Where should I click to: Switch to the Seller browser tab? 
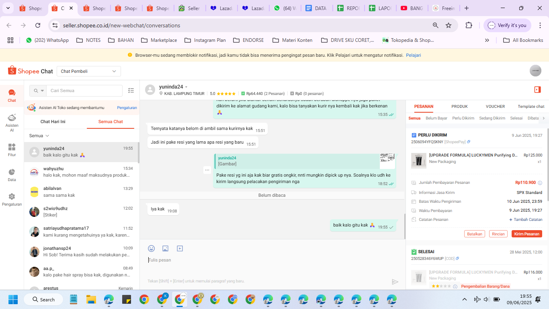189,8
